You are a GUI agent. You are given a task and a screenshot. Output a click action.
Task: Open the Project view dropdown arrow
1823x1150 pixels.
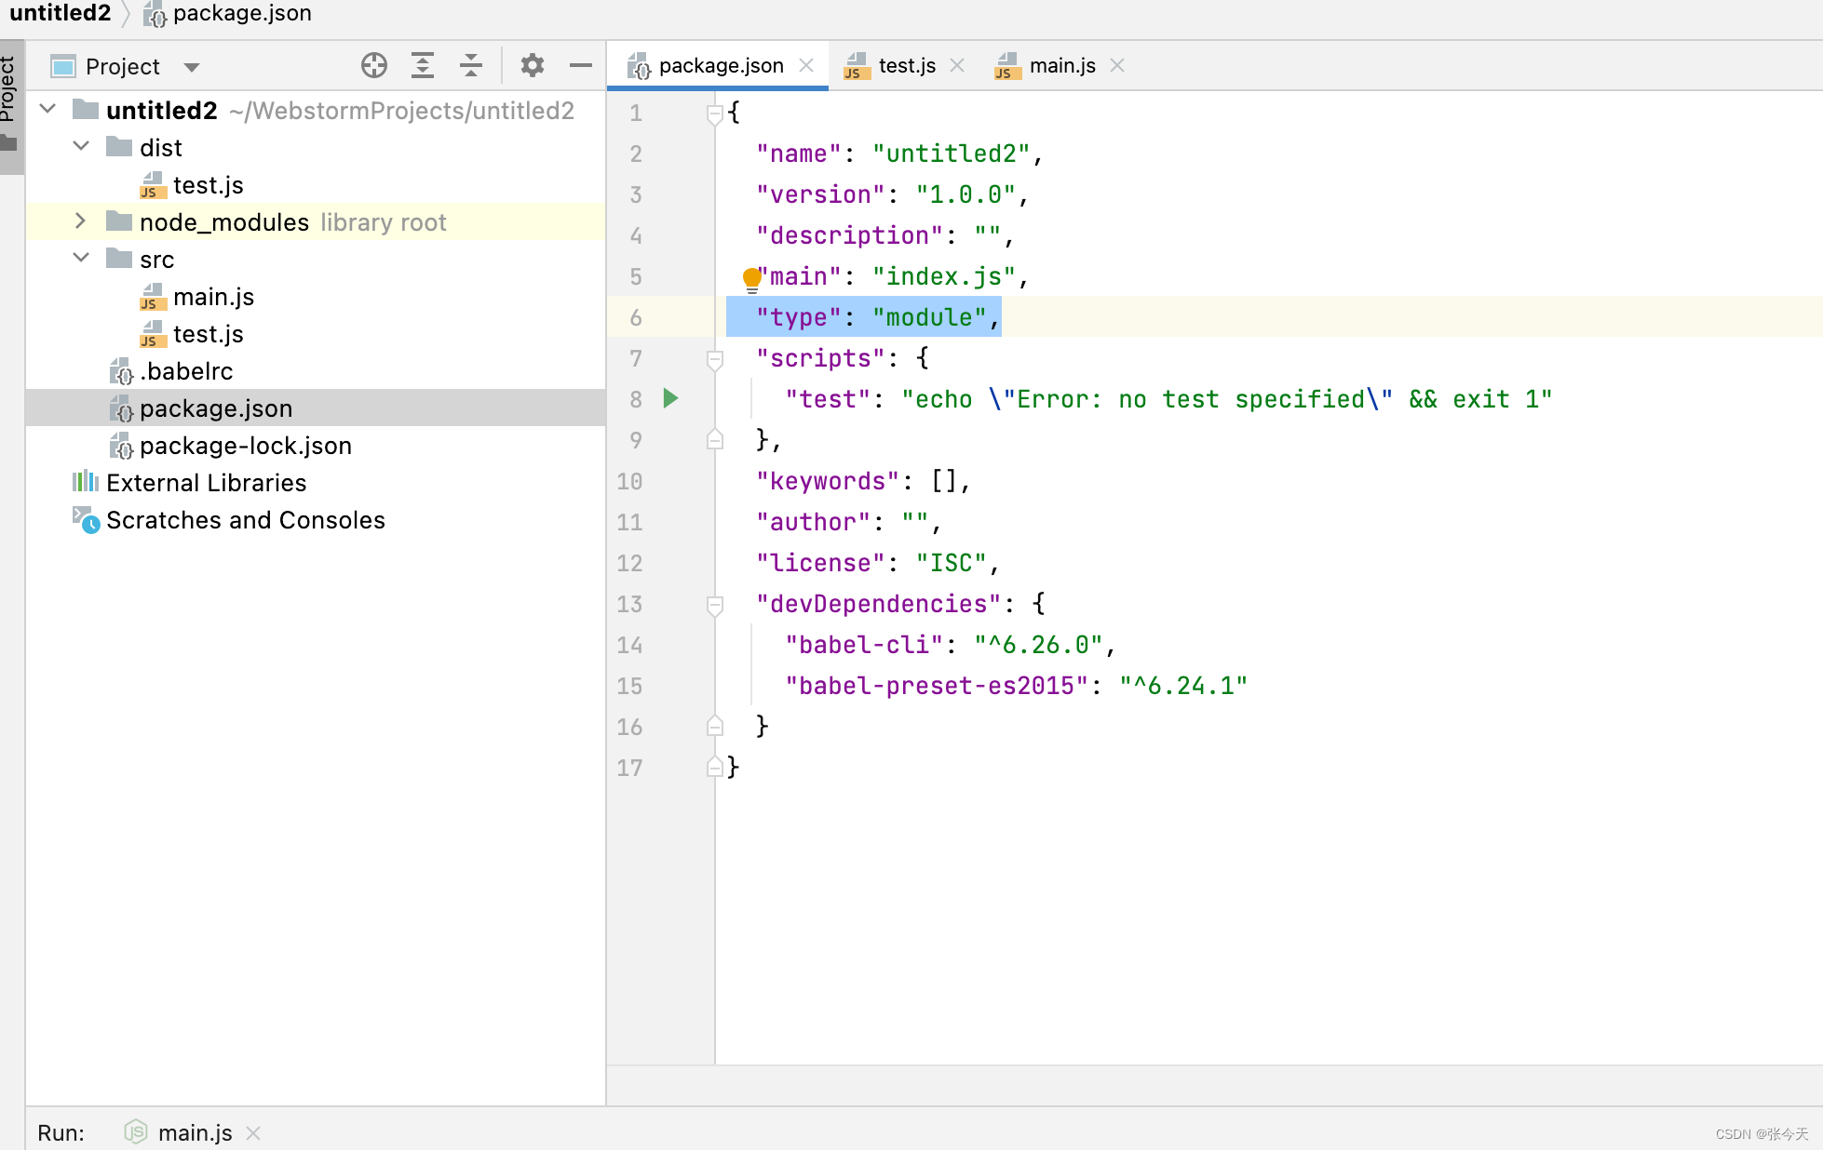(x=192, y=67)
